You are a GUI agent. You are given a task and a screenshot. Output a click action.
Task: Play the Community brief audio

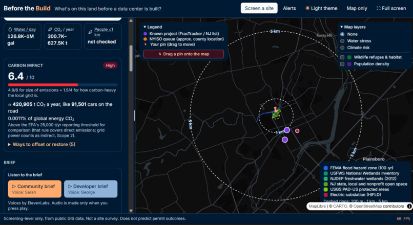coord(34,189)
